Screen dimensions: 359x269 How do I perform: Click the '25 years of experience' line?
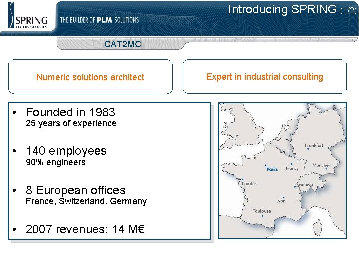coord(71,123)
